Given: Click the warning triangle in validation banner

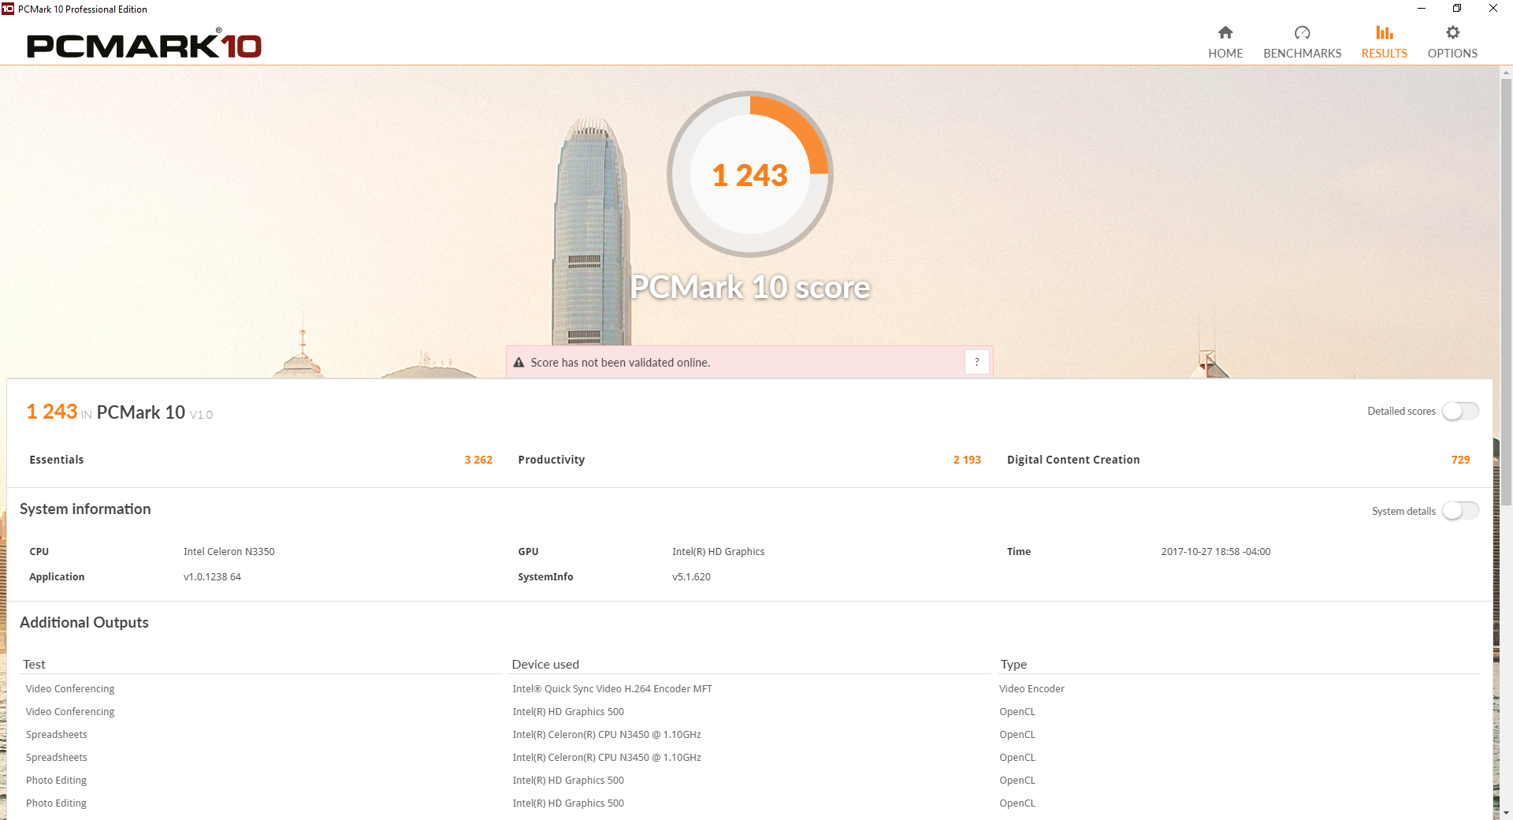Looking at the screenshot, I should [519, 363].
